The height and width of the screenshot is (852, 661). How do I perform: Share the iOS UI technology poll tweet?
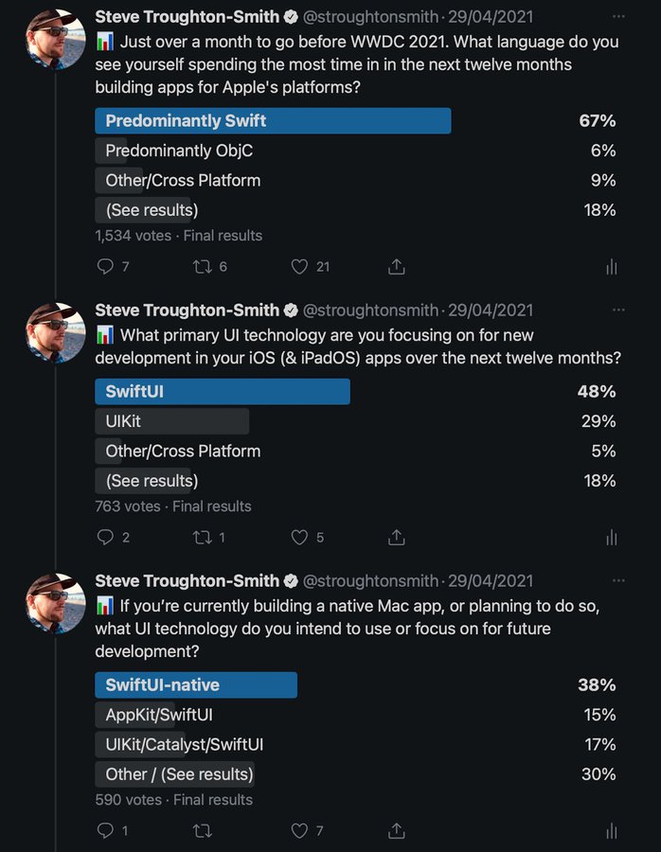398,538
